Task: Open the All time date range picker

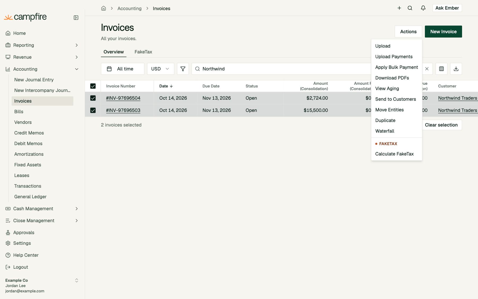Action: [123, 69]
